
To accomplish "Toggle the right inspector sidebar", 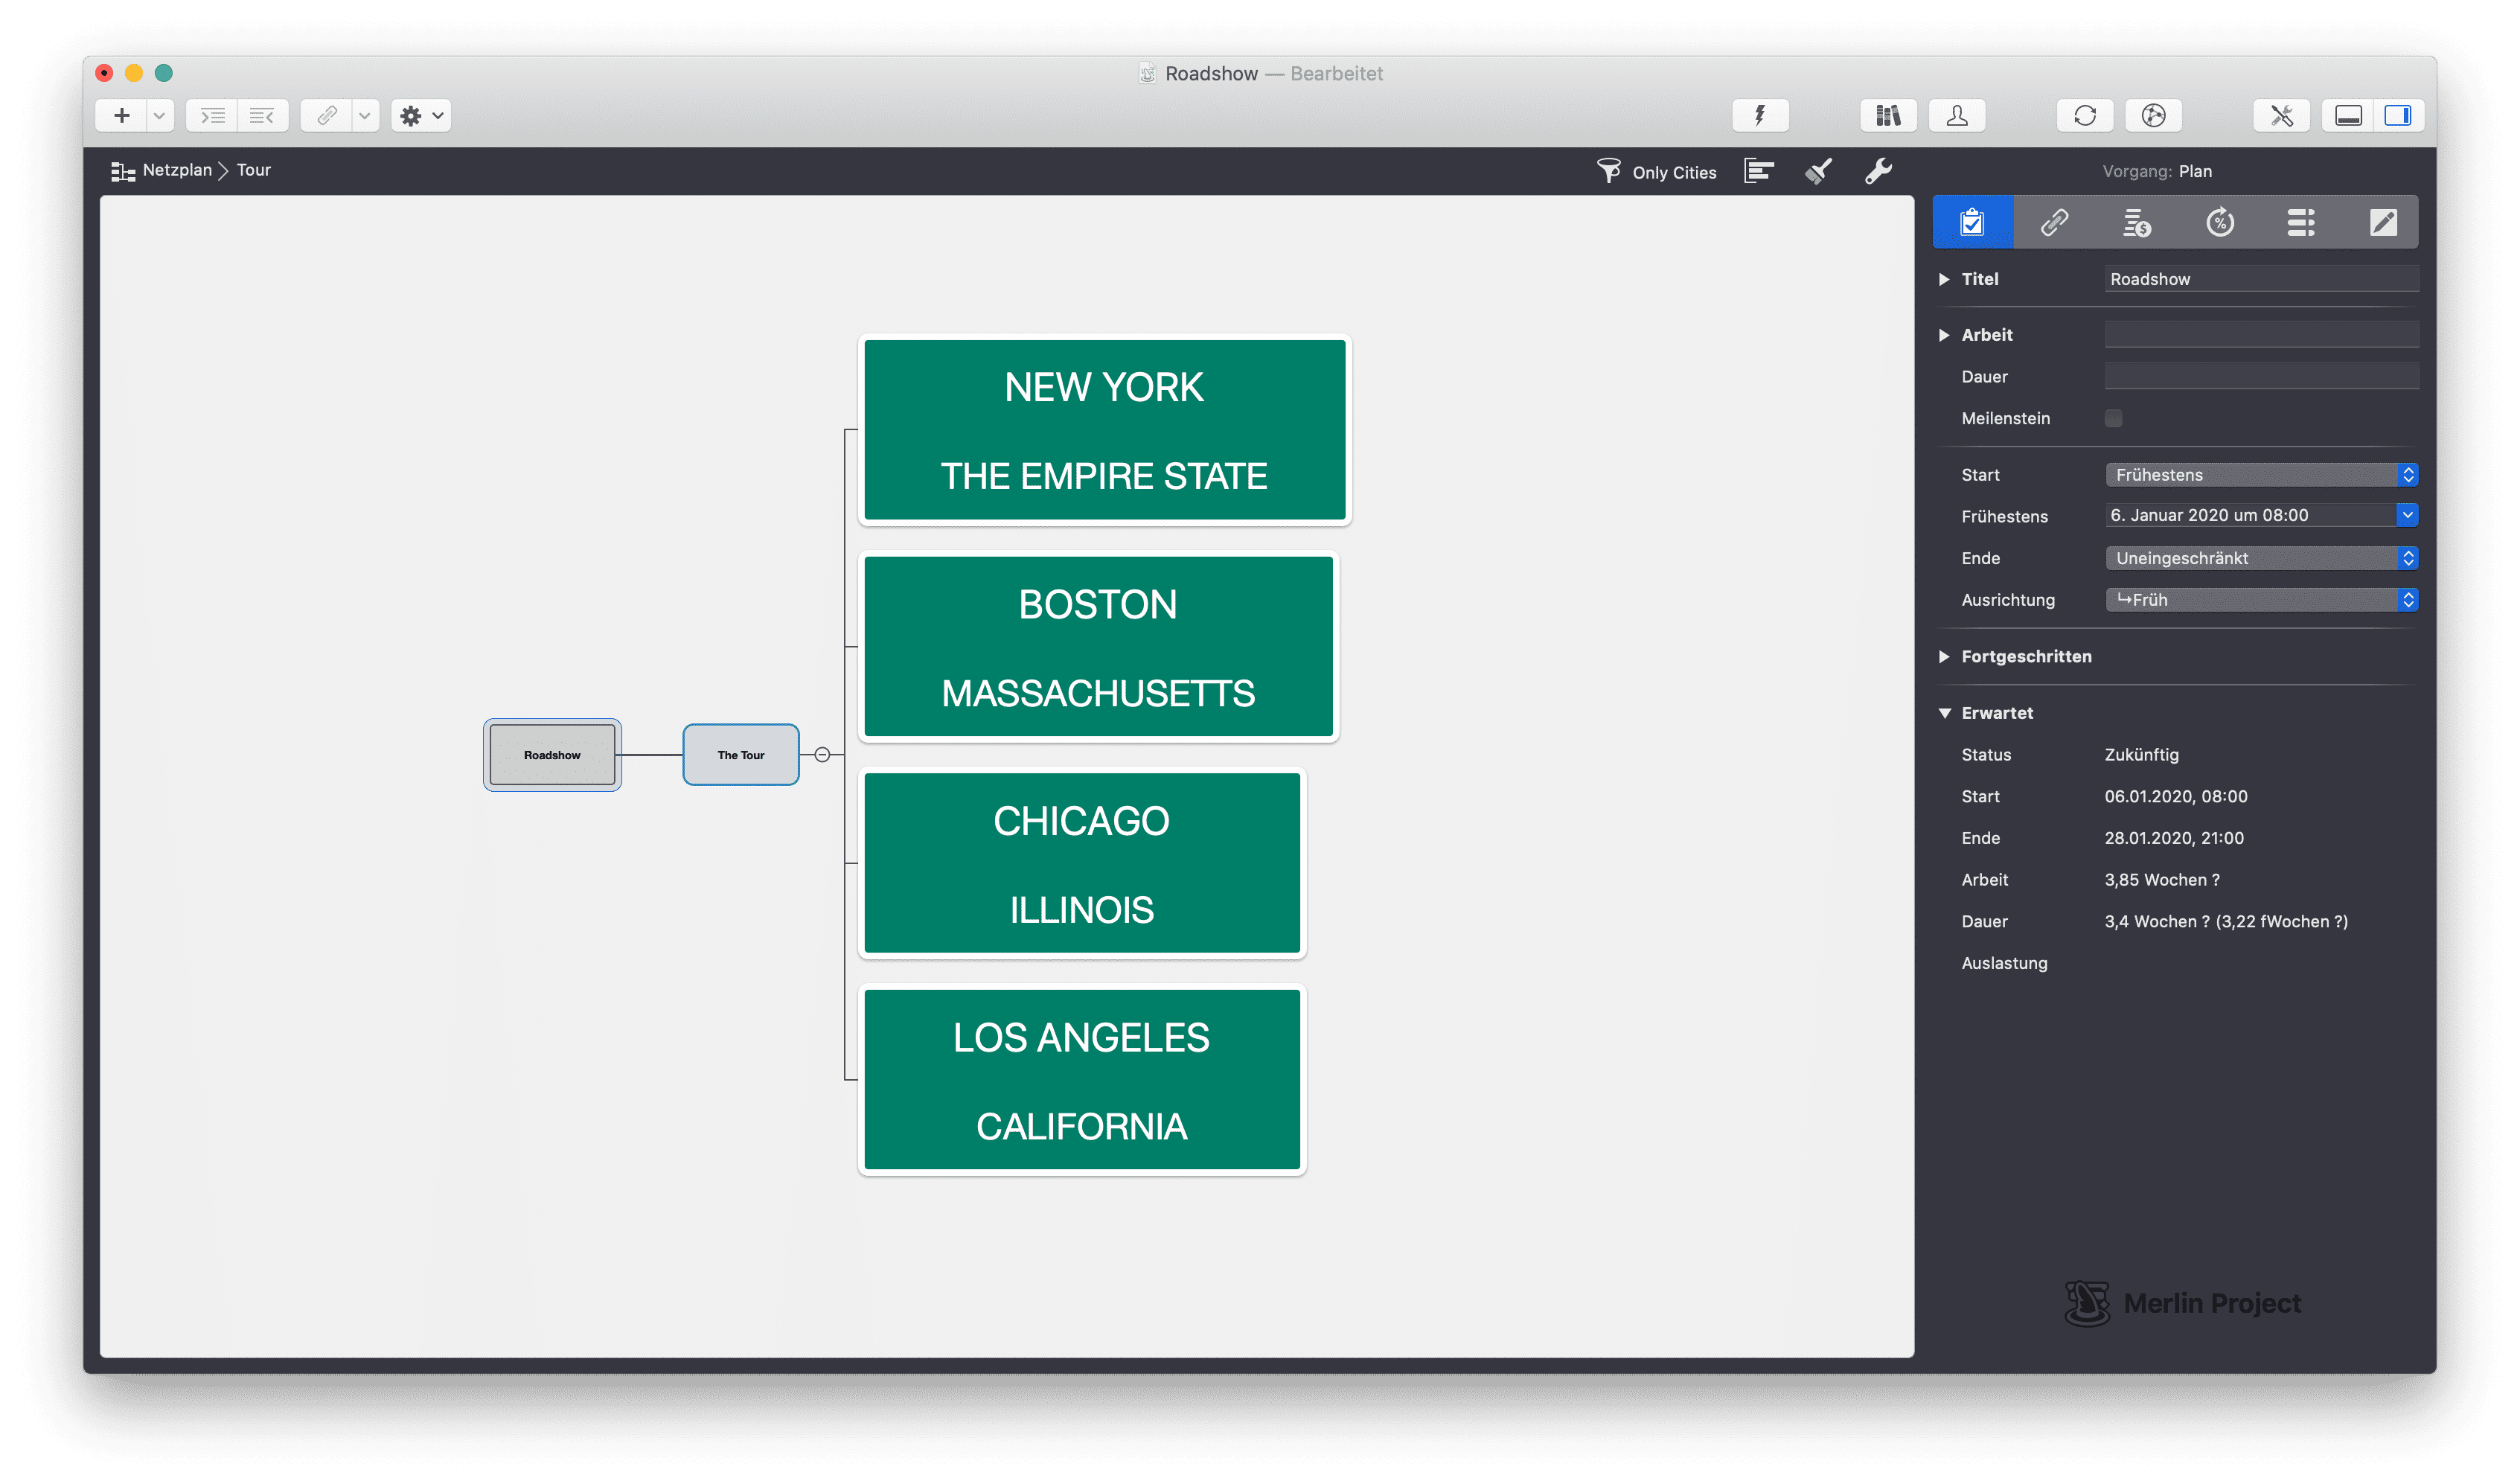I will point(2397,116).
